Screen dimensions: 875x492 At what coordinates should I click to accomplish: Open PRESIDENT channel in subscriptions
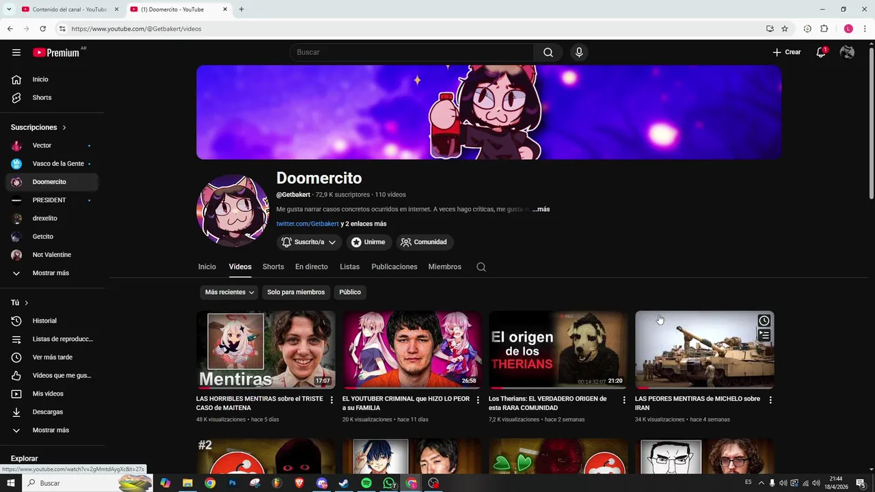[52, 200]
